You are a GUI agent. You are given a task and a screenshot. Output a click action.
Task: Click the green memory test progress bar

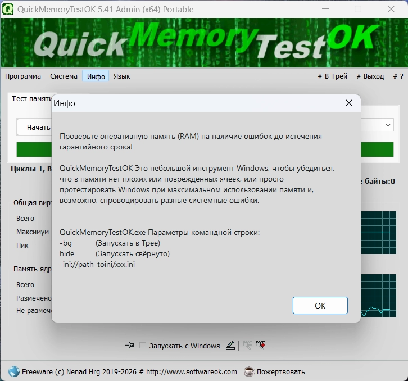pos(34,149)
